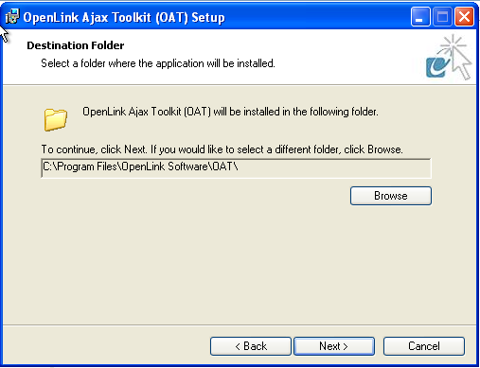
Task: Close the OAT Setup window
Action: [464, 17]
